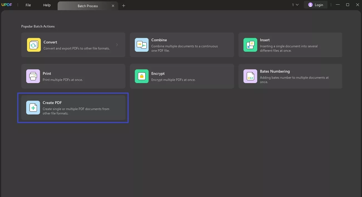Image resolution: width=362 pixels, height=197 pixels.
Task: Click the green Encrypt lock icon
Action: (142, 76)
